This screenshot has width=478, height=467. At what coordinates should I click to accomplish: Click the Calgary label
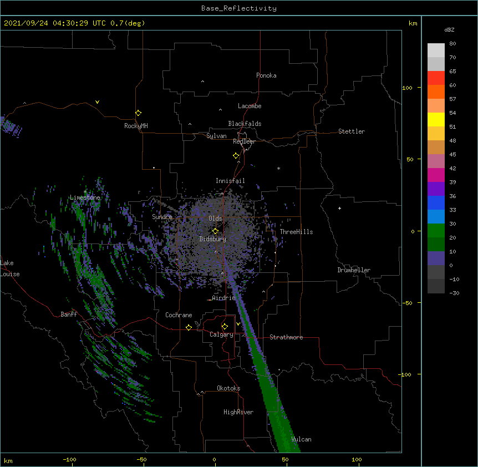coord(221,334)
